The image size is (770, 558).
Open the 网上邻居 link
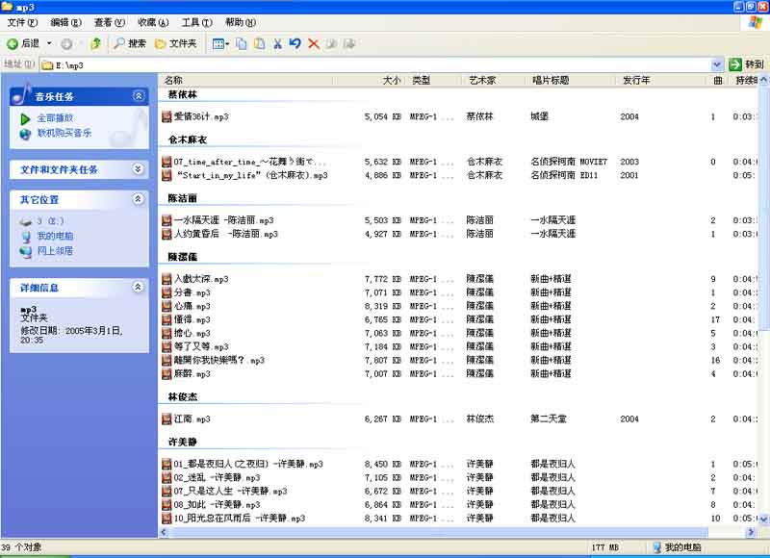(55, 251)
